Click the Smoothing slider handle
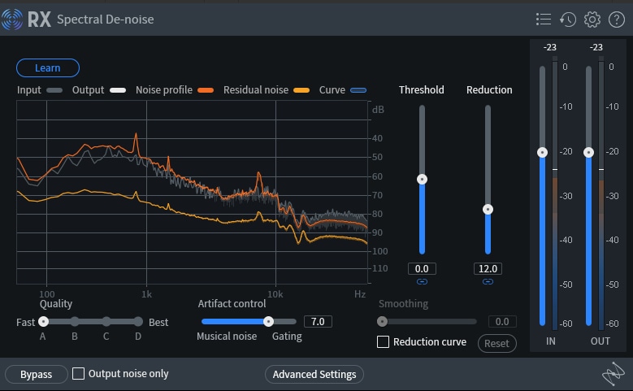Screen dimensions: 633x391 382,322
